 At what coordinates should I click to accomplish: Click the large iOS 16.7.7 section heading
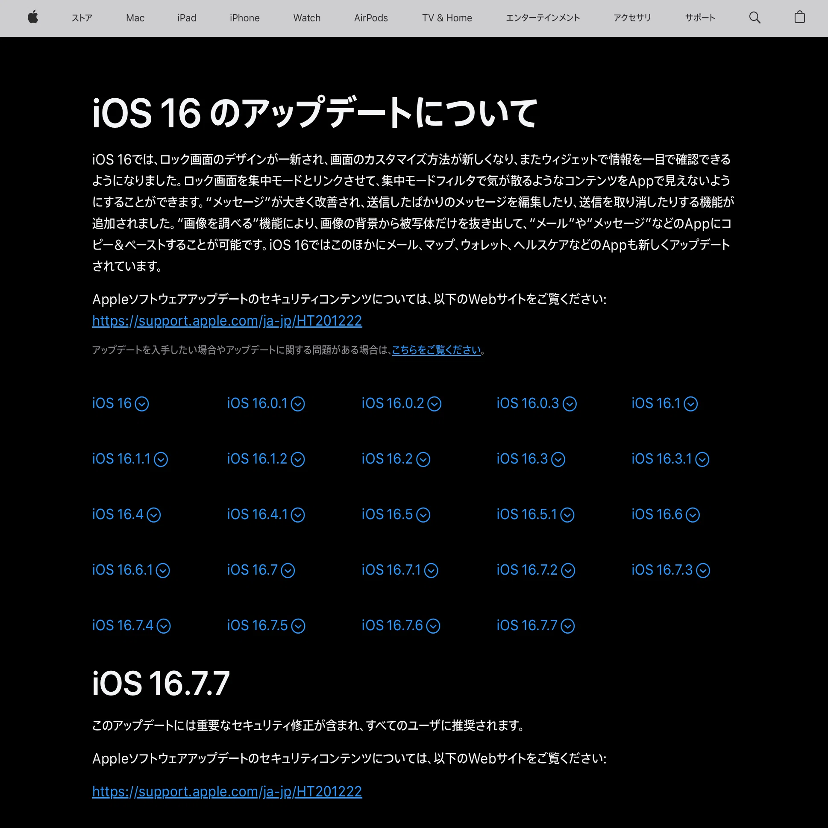pos(161,684)
